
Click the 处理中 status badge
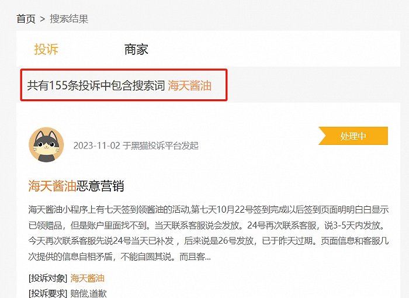(x=353, y=136)
